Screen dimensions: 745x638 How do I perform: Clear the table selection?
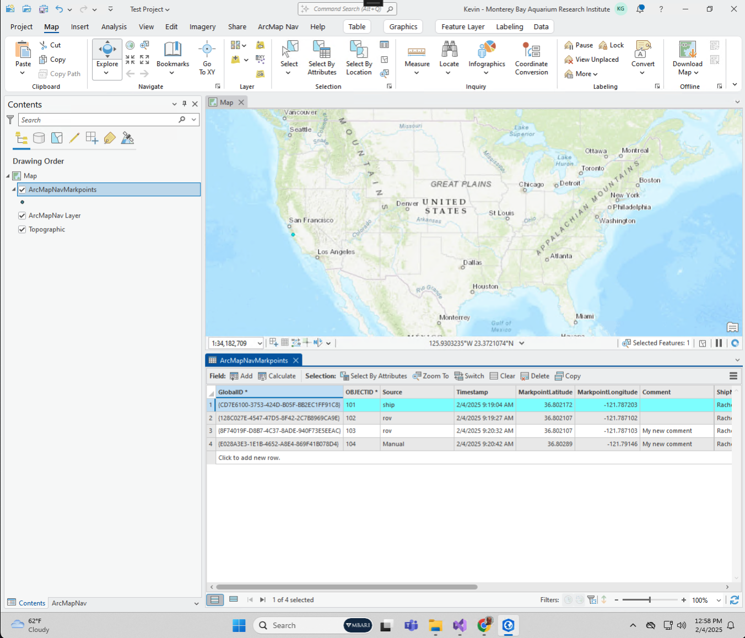502,376
